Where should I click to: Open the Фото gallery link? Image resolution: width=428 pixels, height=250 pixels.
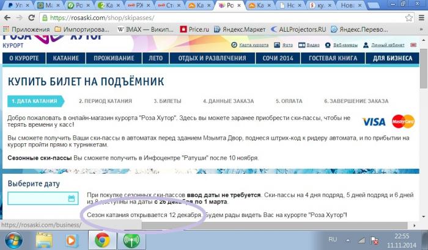coord(283,45)
